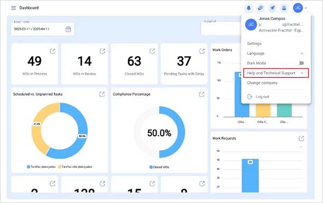
Task: Open Settings from user menu
Action: tap(254, 44)
